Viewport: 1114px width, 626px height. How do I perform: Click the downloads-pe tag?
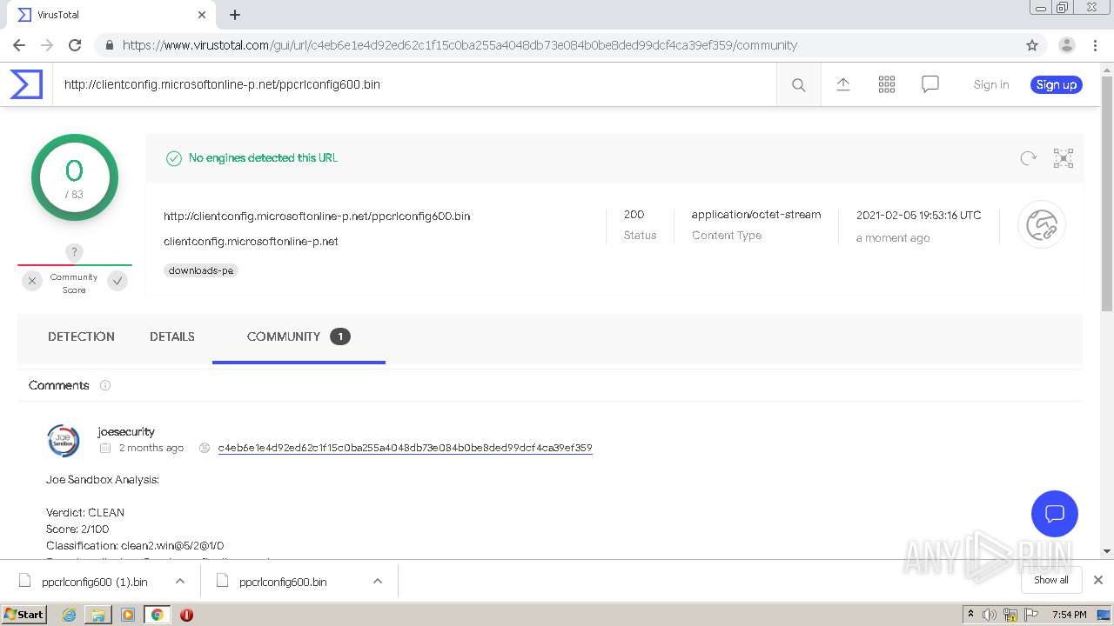[201, 270]
